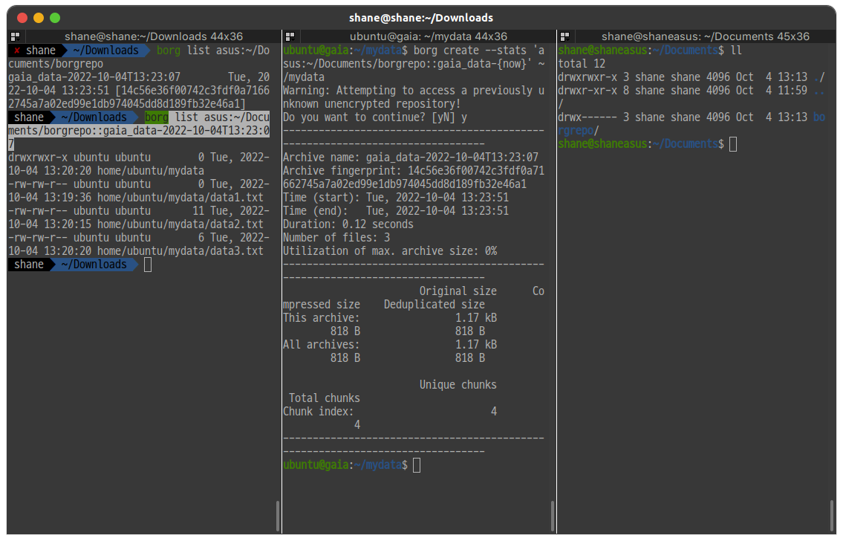Click the bottom '~/Downloads' prompt in left pane
Image resolution: width=843 pixels, height=541 pixels.
[94, 265]
